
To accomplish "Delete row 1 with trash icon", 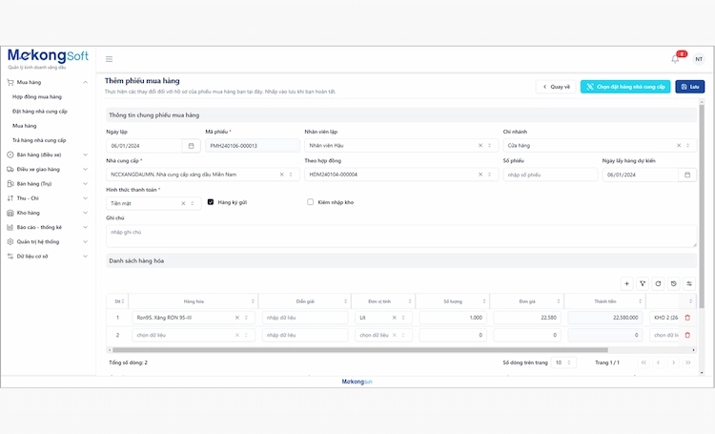I will [x=687, y=318].
